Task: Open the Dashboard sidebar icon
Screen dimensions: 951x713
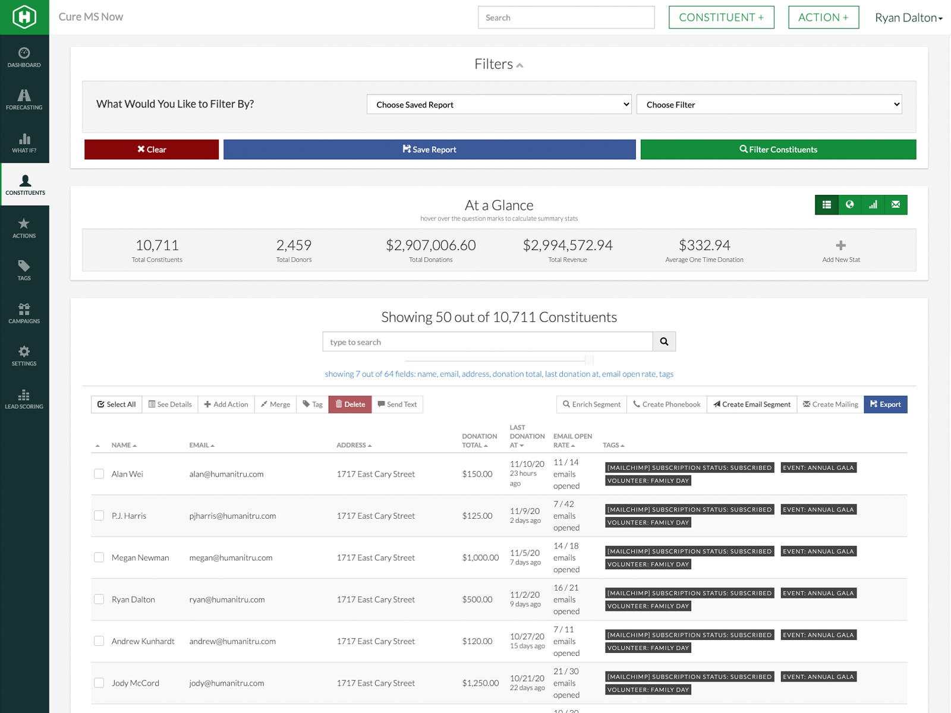Action: point(24,58)
